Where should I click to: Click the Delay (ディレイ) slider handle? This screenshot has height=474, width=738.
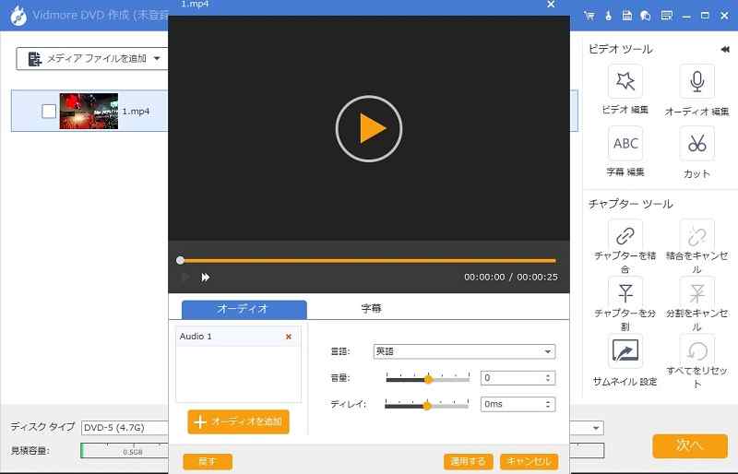427,405
